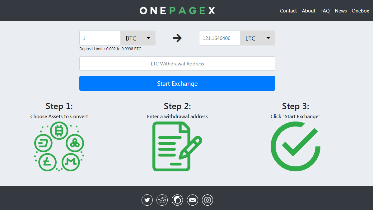Click 'Choose Assets to Convert' text
This screenshot has height=210, width=373.
(x=59, y=116)
